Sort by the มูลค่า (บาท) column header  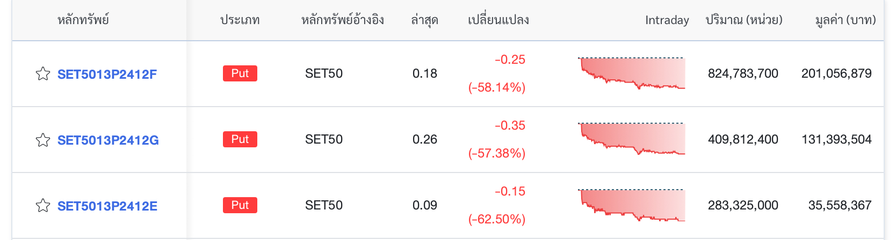tap(846, 20)
